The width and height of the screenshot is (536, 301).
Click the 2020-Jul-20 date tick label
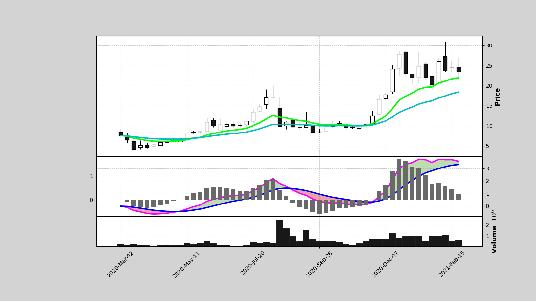point(253,263)
